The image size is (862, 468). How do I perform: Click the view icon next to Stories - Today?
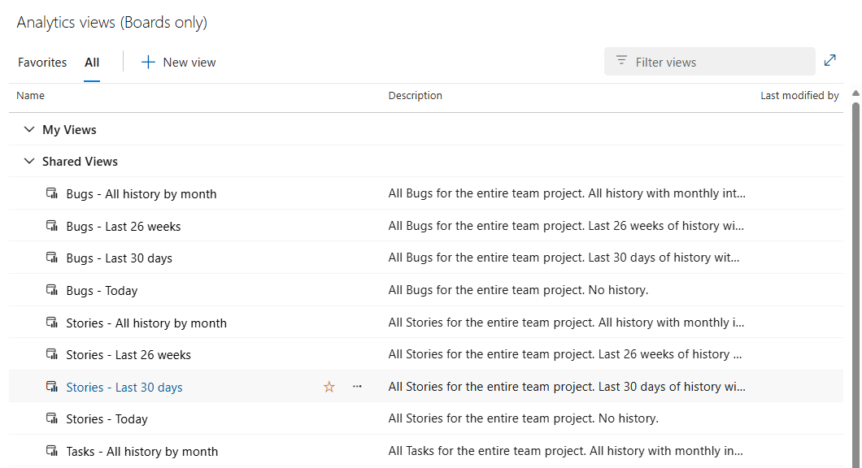pyautogui.click(x=52, y=418)
